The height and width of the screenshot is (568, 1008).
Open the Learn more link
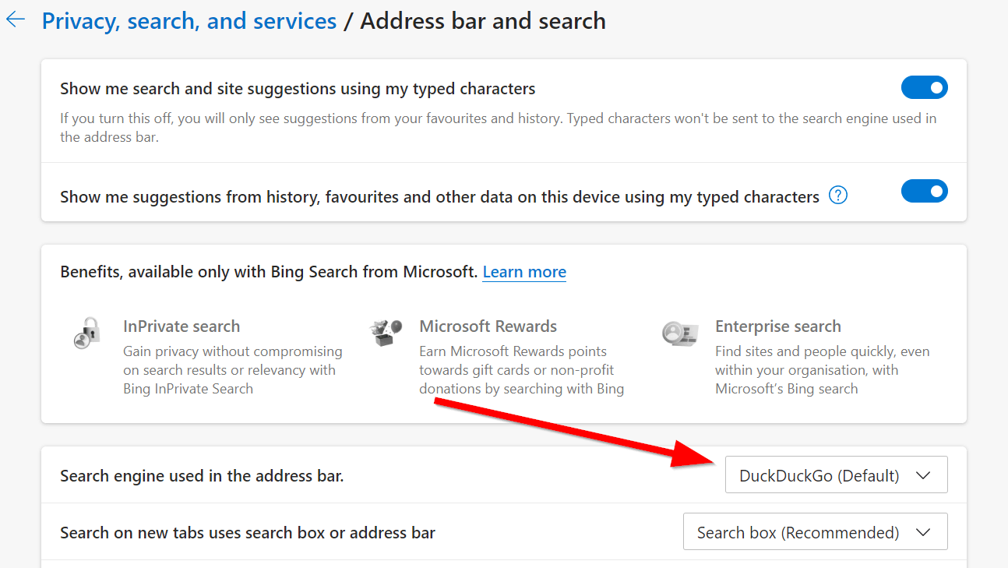pyautogui.click(x=524, y=272)
